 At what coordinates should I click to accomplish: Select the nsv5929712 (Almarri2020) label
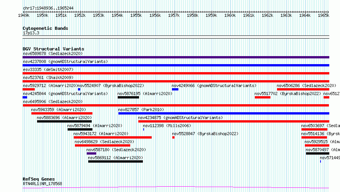coord(50,86)
